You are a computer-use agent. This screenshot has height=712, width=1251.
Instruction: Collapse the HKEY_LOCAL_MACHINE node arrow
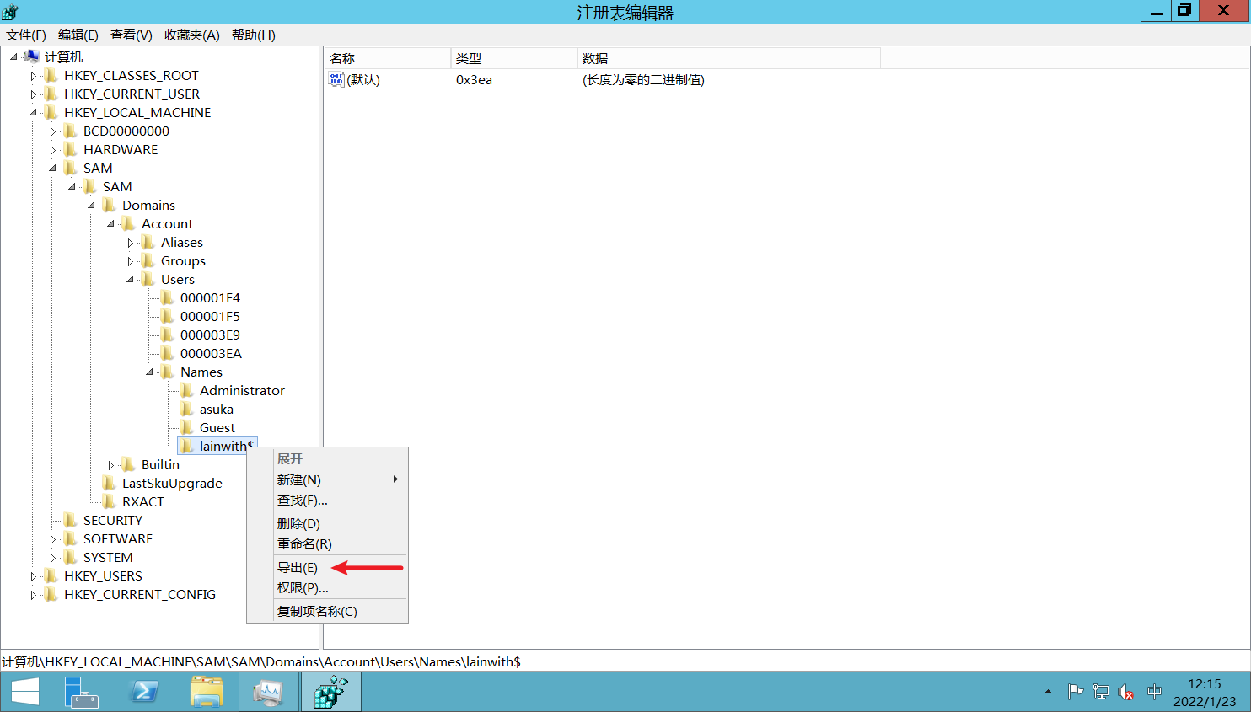click(33, 112)
